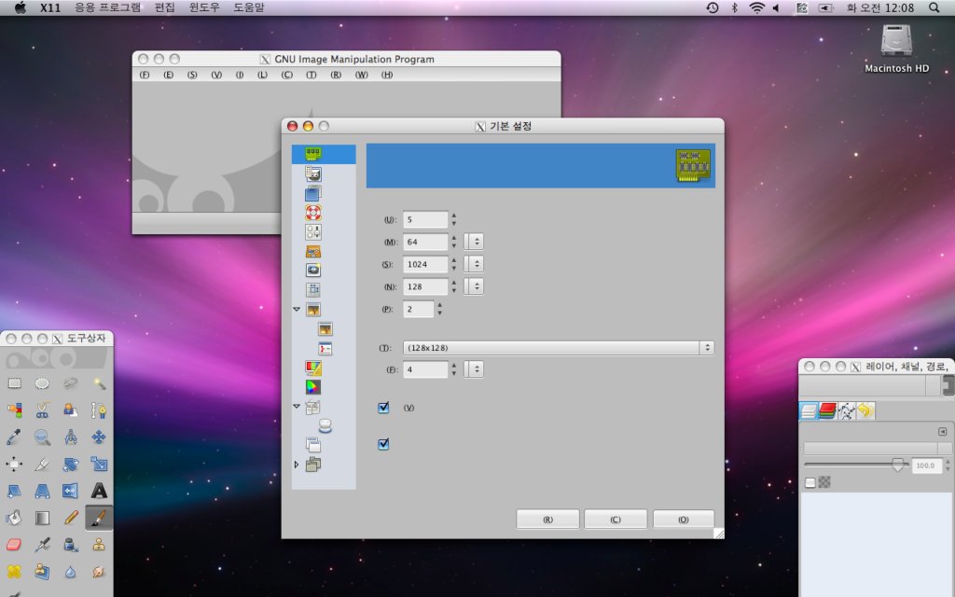Select the Foreground Select tool
955x597 pixels.
pyautogui.click(x=71, y=410)
